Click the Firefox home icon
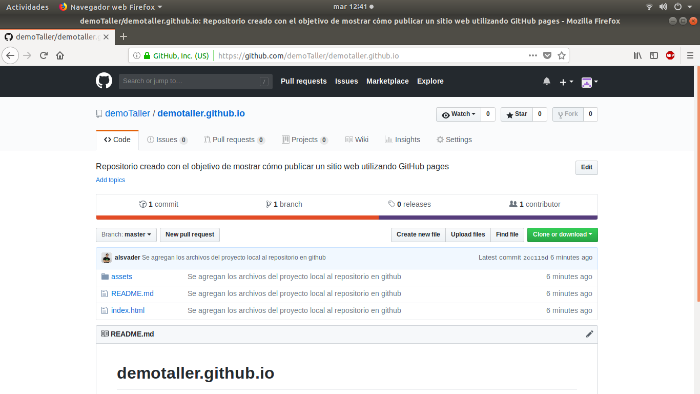Screen dimensions: 700x394 [60, 55]
